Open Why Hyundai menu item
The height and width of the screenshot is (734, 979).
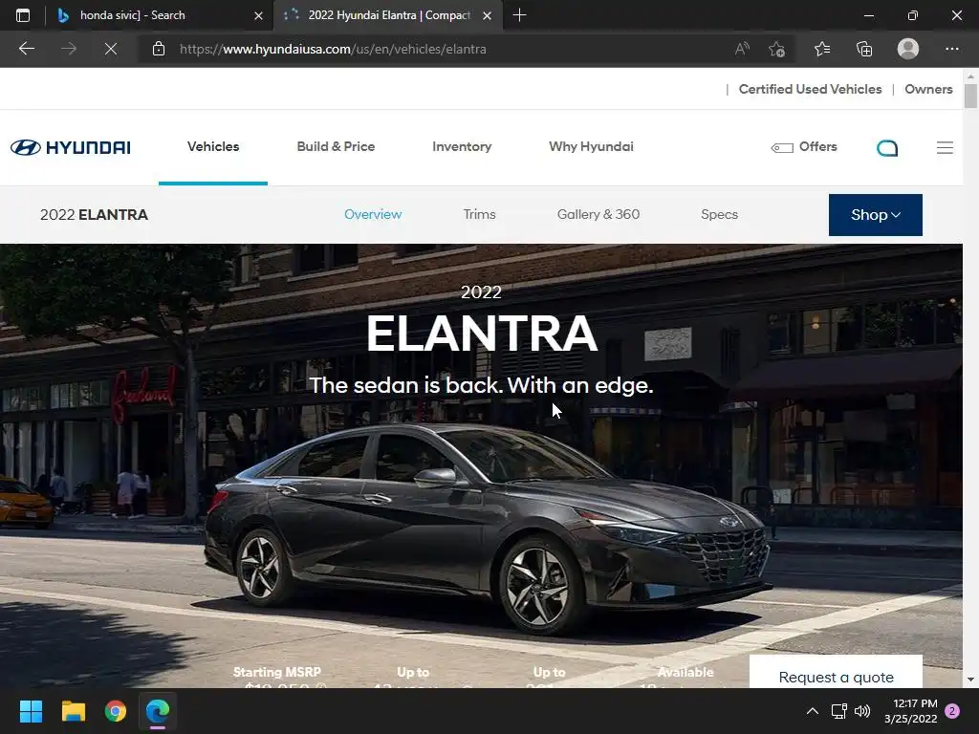pyautogui.click(x=591, y=146)
